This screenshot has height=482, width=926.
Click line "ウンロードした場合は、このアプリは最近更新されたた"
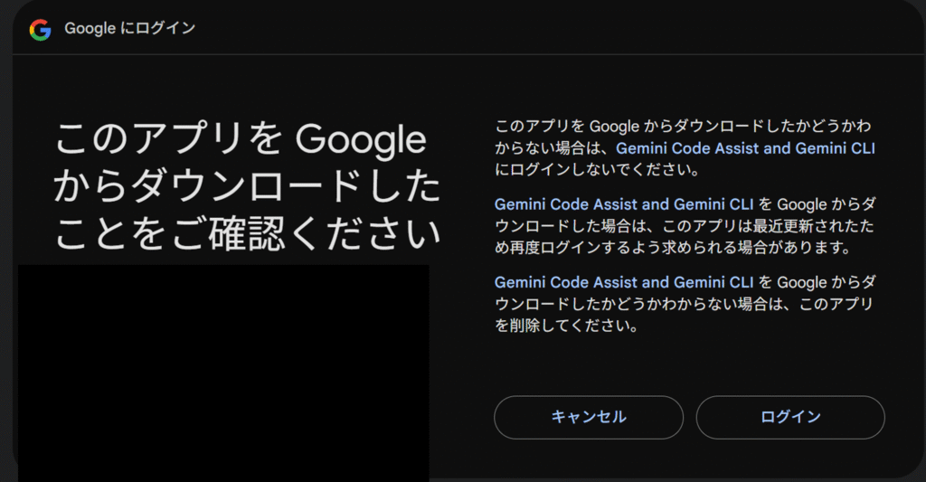coord(685,226)
